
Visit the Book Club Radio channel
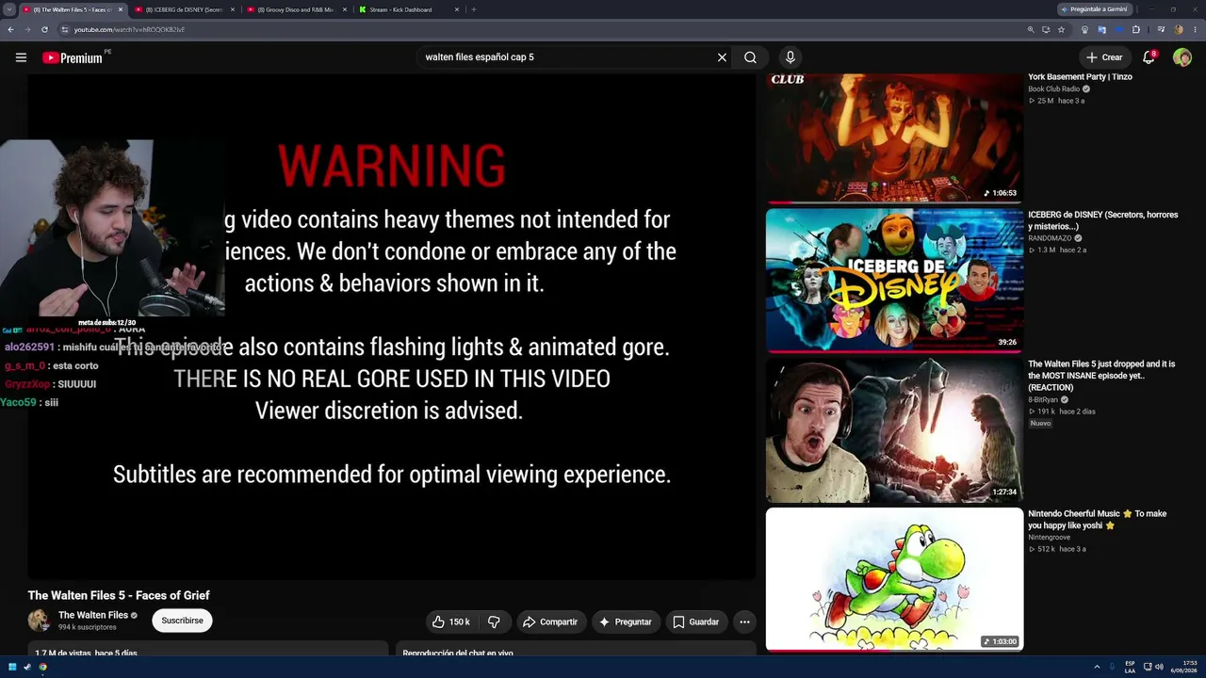1053,89
